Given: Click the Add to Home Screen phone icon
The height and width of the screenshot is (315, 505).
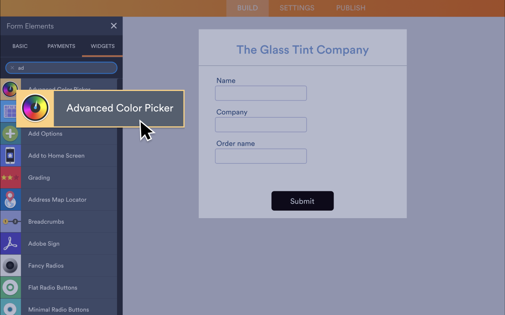Looking at the screenshot, I should pyautogui.click(x=11, y=156).
